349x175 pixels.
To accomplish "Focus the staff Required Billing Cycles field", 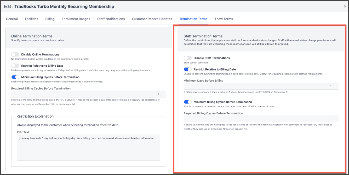I will coord(261,119).
